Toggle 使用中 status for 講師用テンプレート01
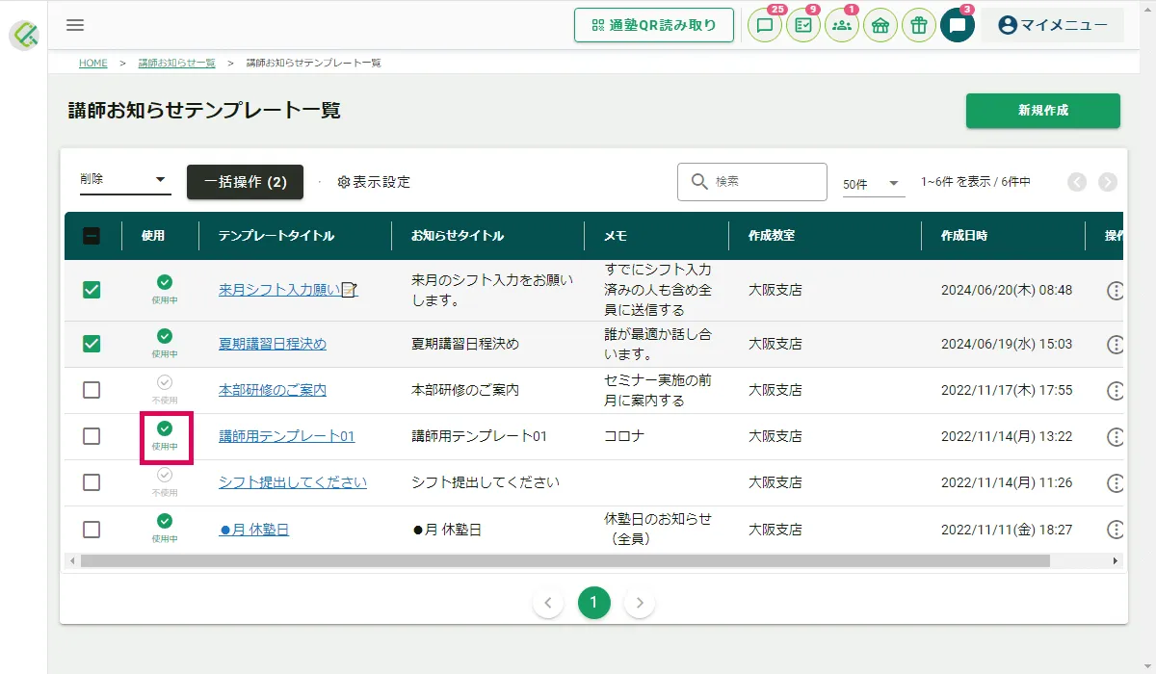This screenshot has width=1156, height=674. coord(165,435)
